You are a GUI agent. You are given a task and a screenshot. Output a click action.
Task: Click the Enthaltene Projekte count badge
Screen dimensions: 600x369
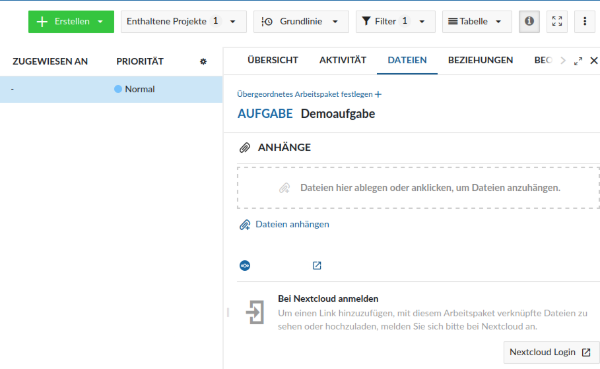(216, 21)
